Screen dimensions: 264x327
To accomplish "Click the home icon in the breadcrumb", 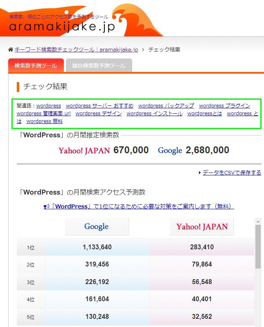I will (11, 49).
